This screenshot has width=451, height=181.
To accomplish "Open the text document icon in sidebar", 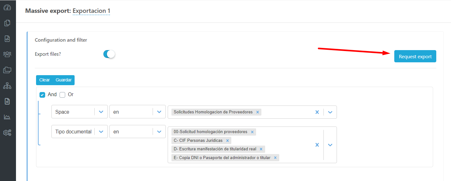I will [7, 101].
